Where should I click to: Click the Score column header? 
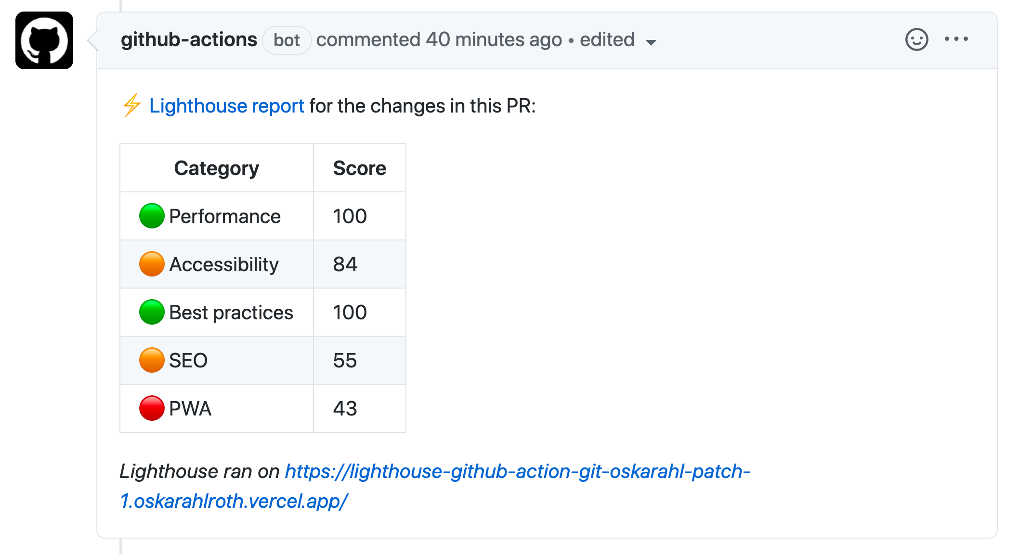(359, 168)
